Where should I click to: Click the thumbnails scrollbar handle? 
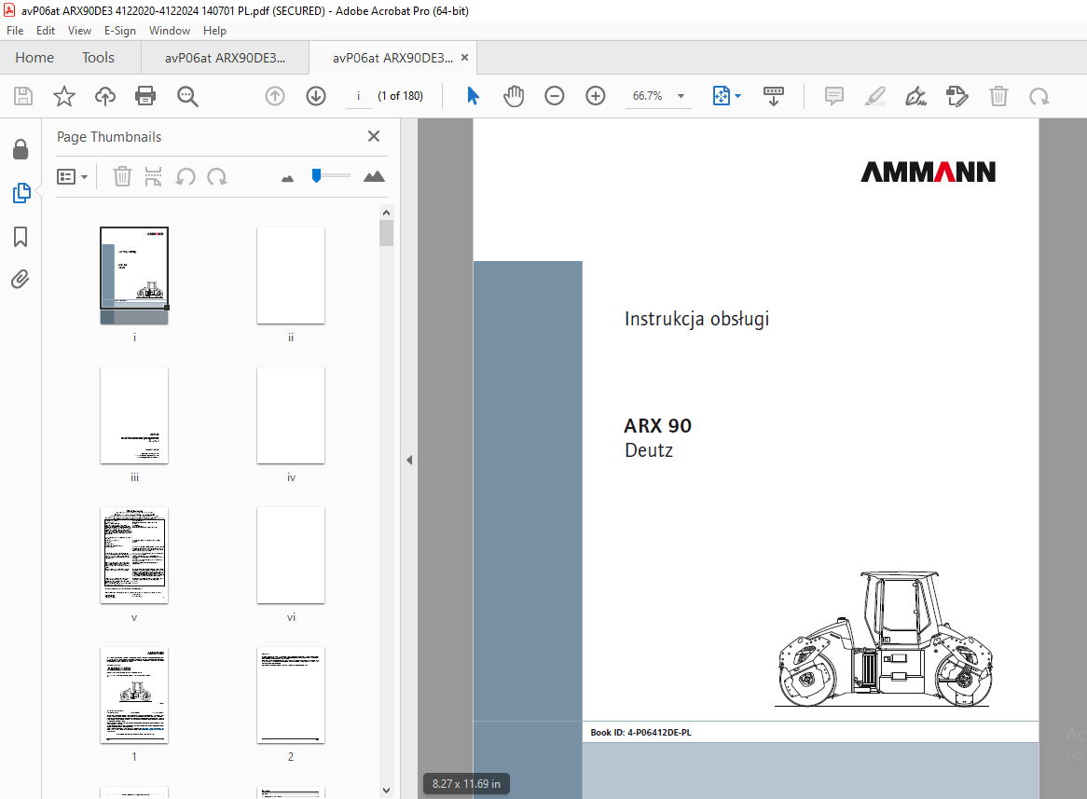[x=386, y=233]
